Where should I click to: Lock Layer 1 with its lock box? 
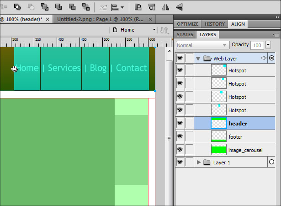189,162
